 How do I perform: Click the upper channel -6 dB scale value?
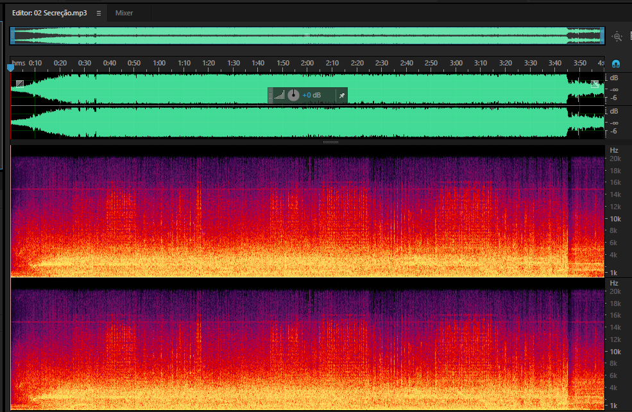[613, 98]
